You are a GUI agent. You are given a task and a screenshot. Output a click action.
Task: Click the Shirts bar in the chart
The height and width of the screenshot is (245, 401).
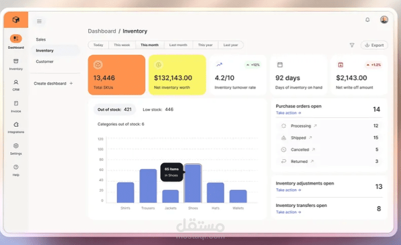125,192
